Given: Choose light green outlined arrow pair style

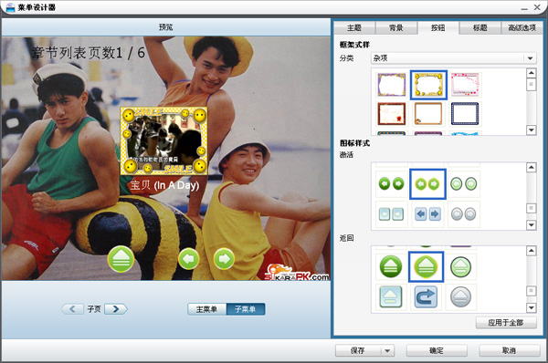Looking at the screenshot, I should coord(463,183).
